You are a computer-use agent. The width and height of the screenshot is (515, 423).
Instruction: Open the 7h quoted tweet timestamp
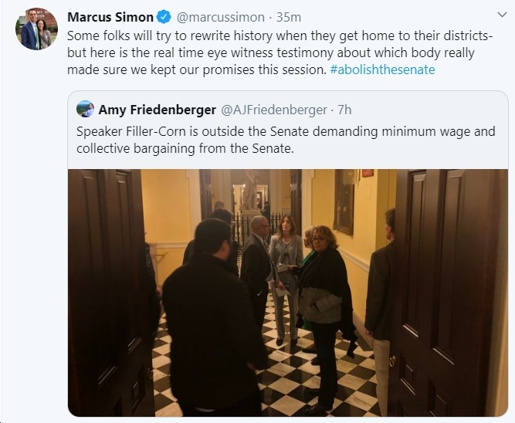344,110
